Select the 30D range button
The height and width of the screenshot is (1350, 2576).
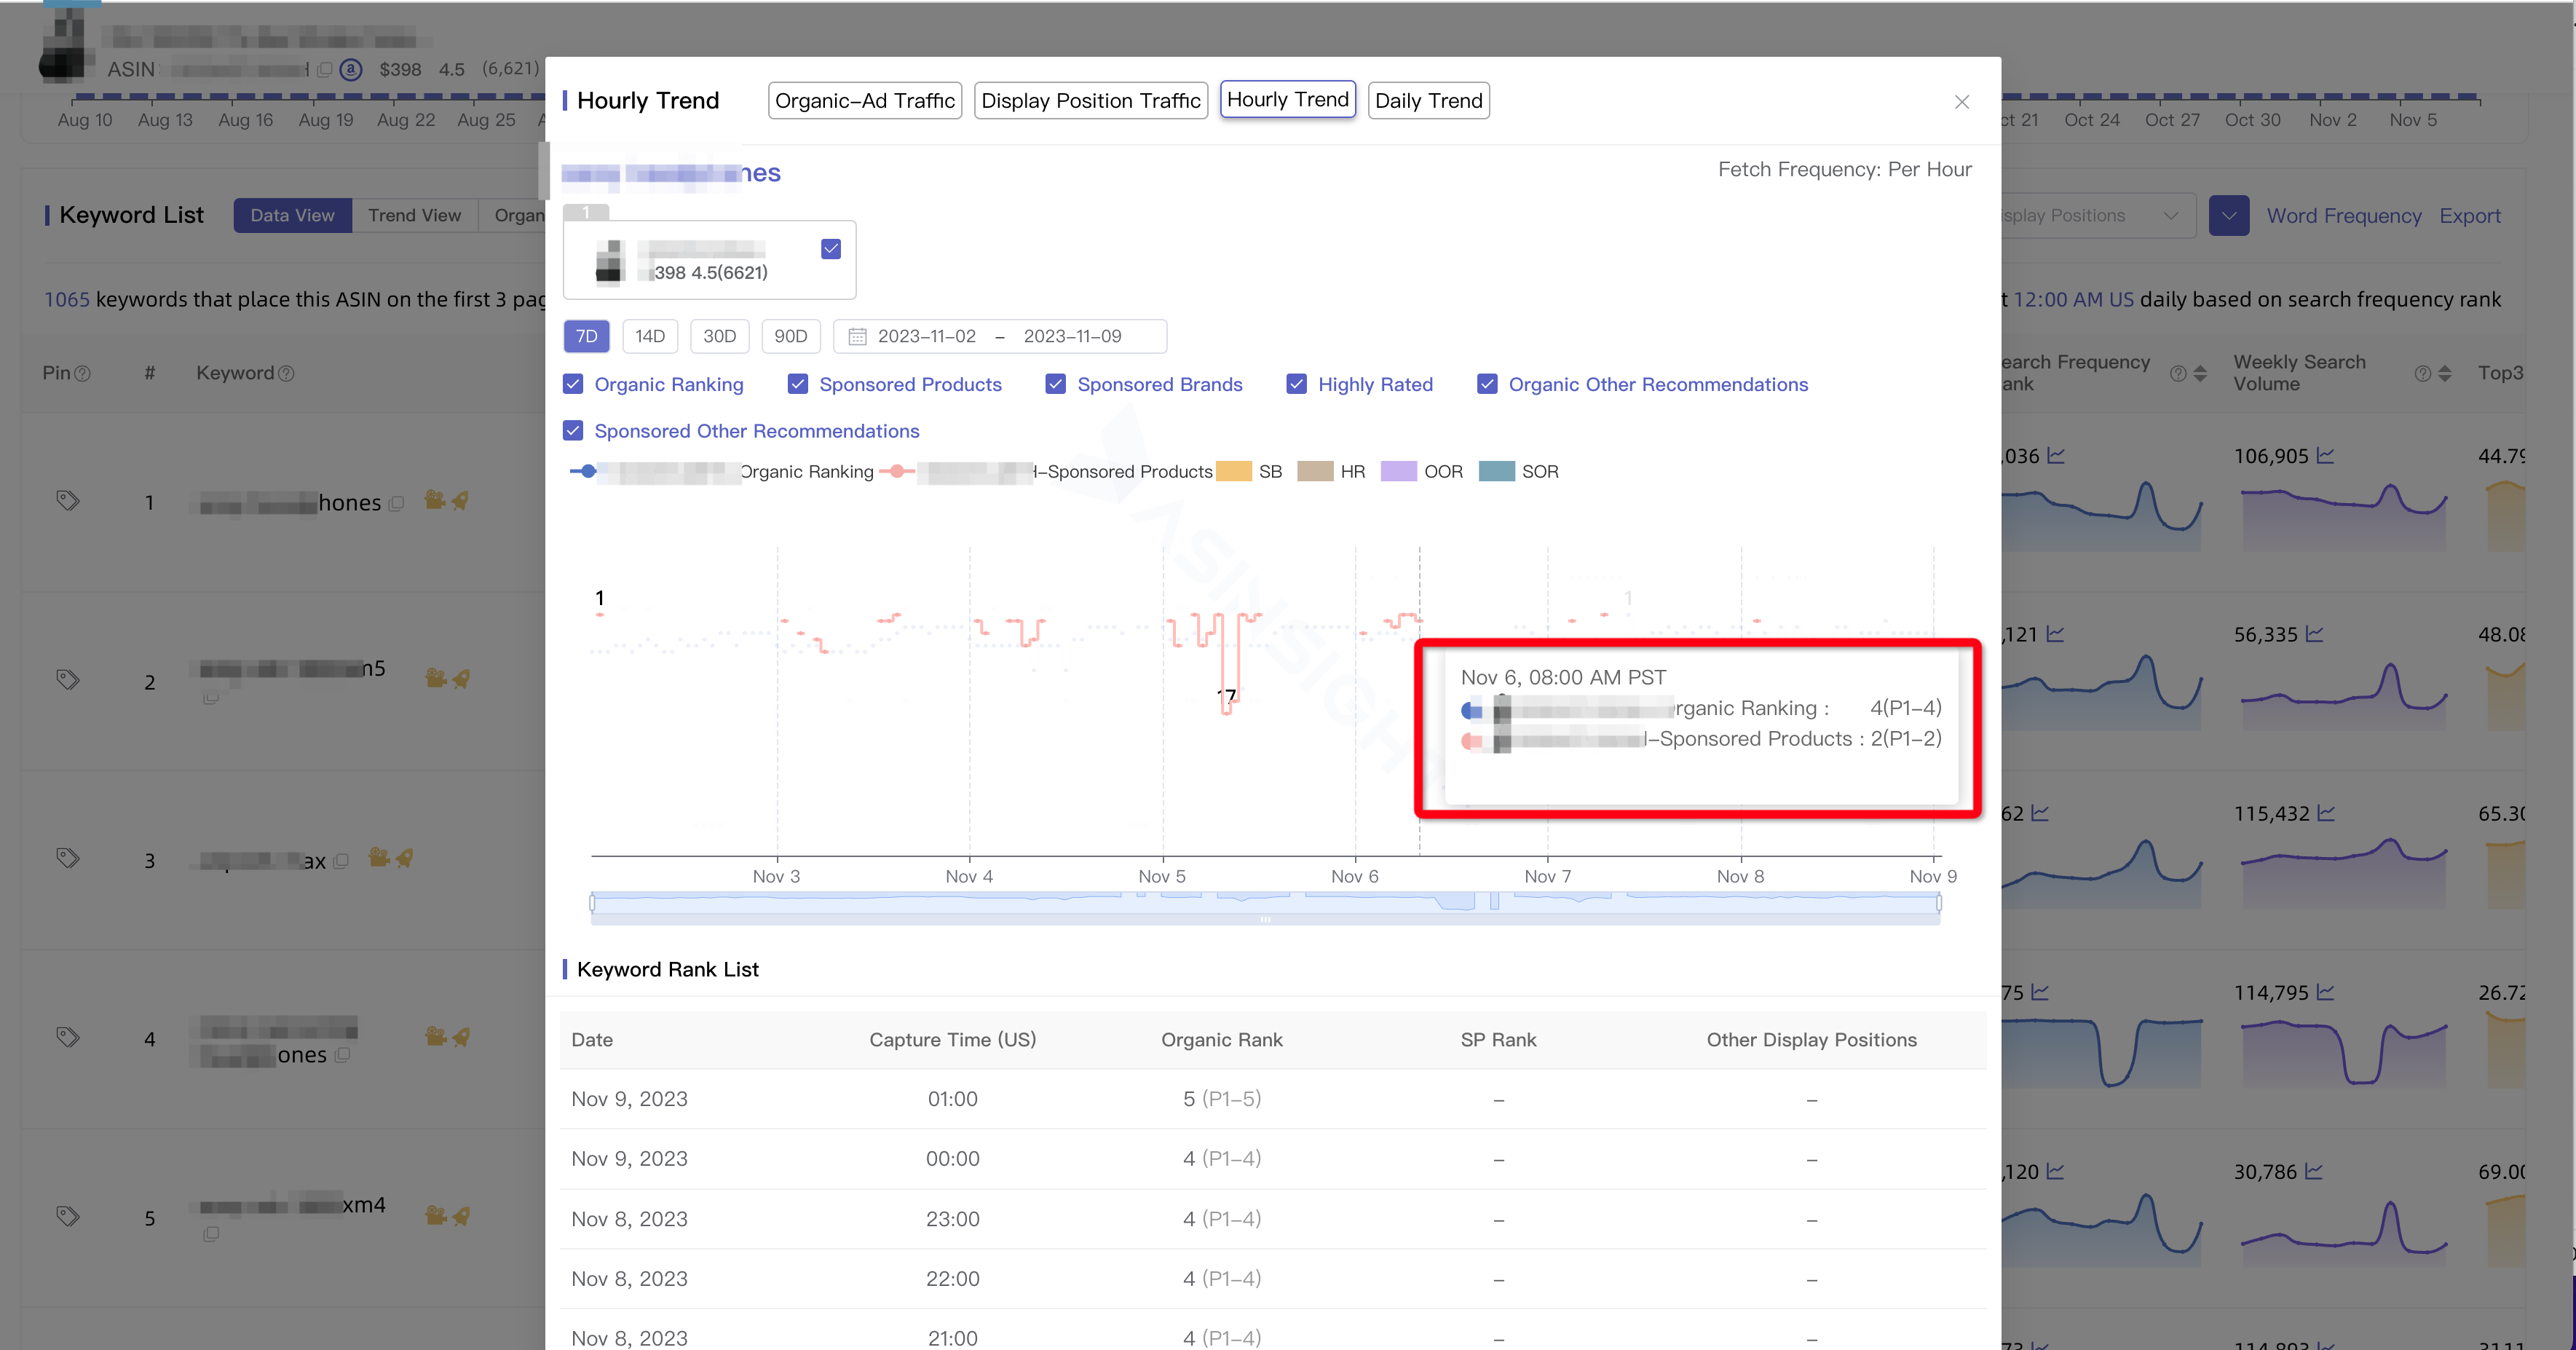point(719,336)
